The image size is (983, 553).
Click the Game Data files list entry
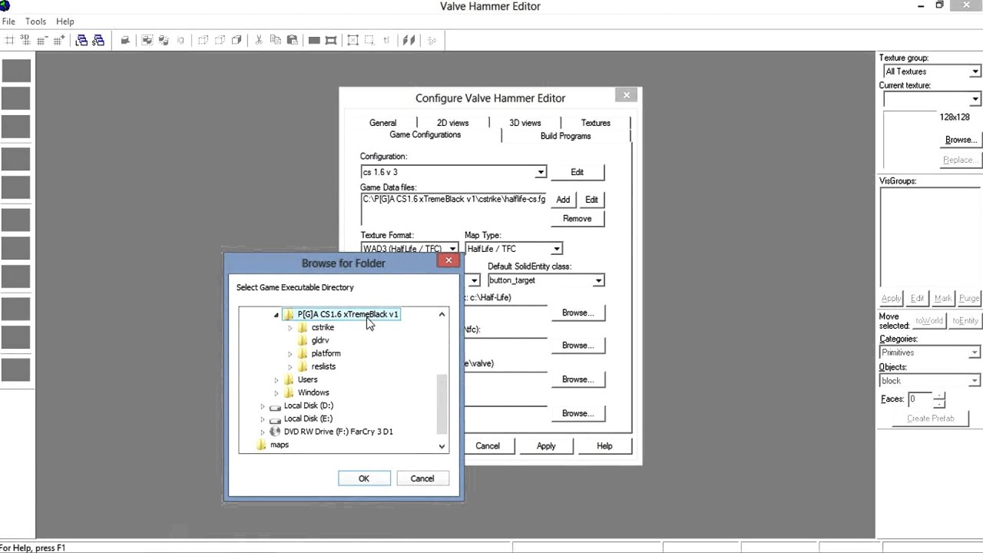[454, 199]
